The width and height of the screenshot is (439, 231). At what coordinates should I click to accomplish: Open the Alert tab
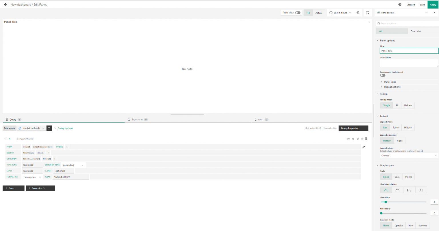(261, 119)
